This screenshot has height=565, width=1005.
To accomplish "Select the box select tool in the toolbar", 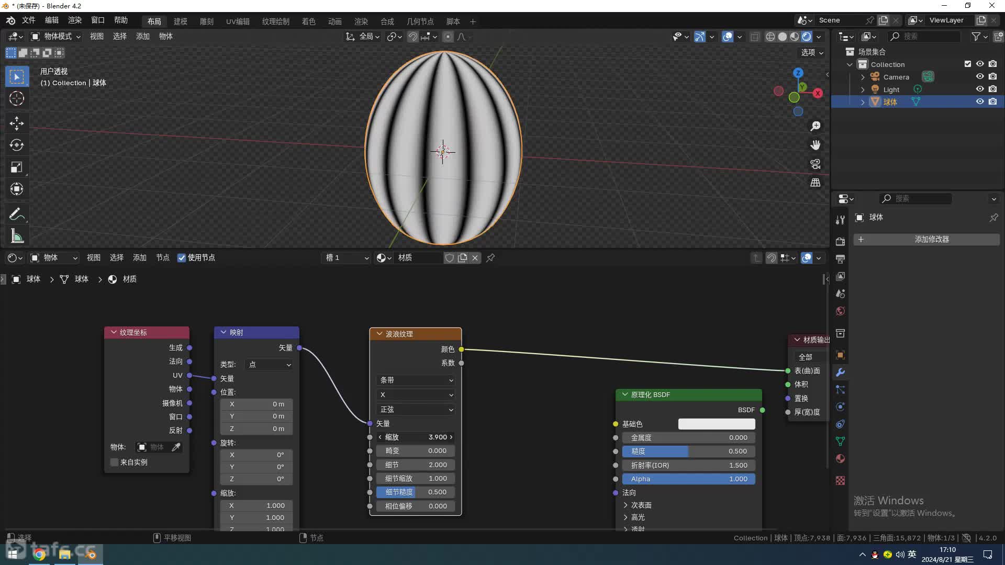I will [x=17, y=76].
